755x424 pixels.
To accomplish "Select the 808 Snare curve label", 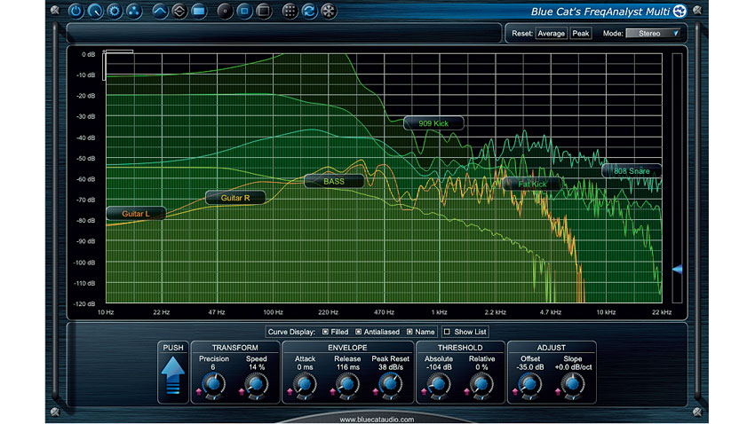I will (632, 170).
